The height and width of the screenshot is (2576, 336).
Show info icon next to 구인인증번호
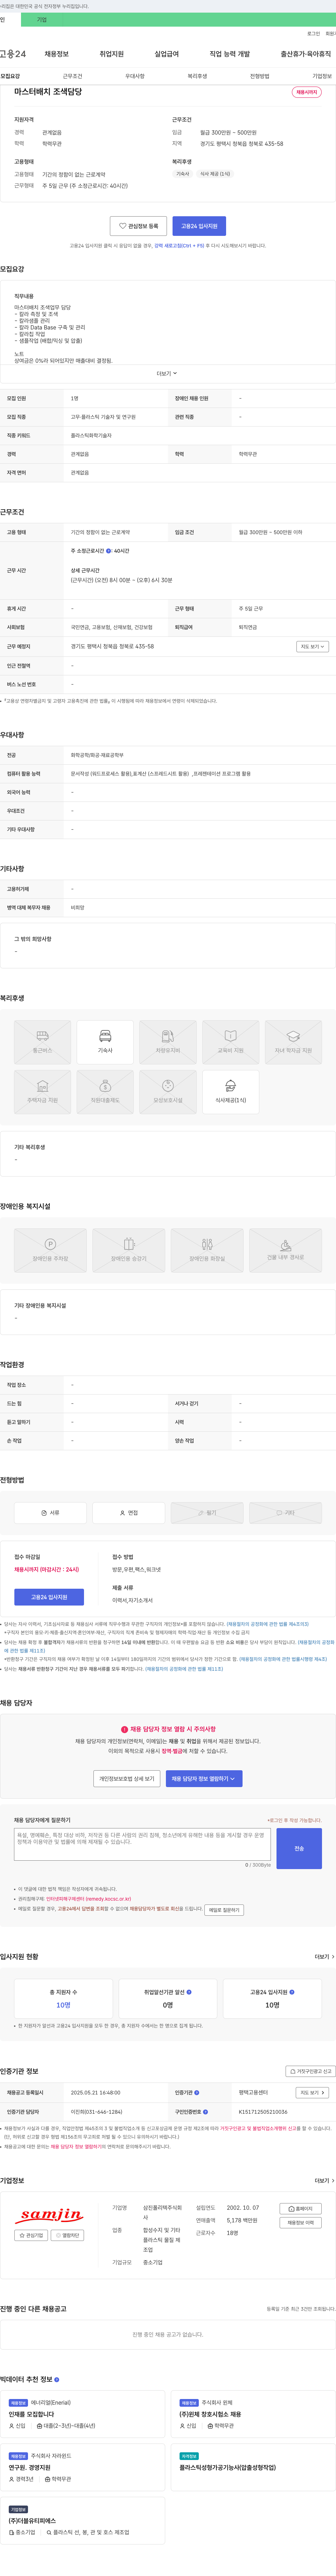pyautogui.click(x=206, y=2112)
